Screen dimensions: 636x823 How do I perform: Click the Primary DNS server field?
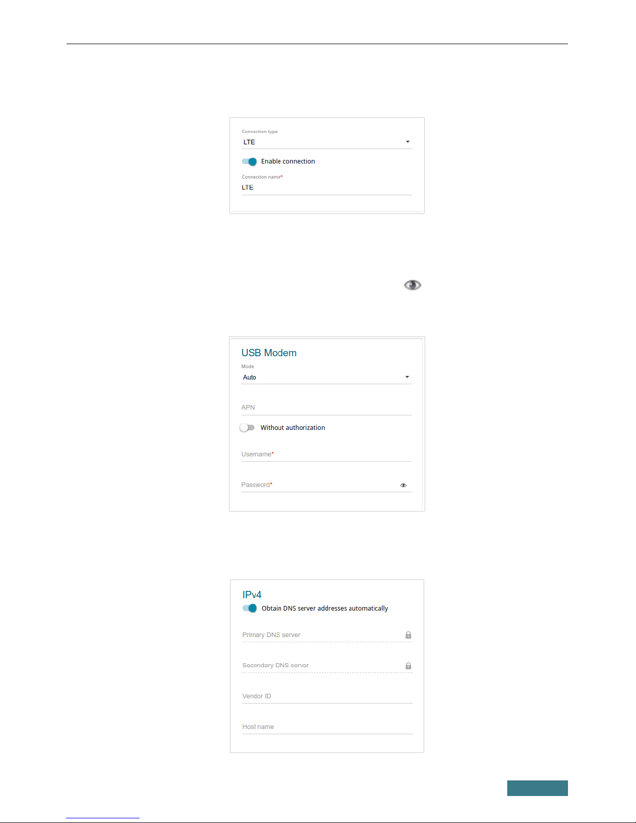(x=322, y=635)
